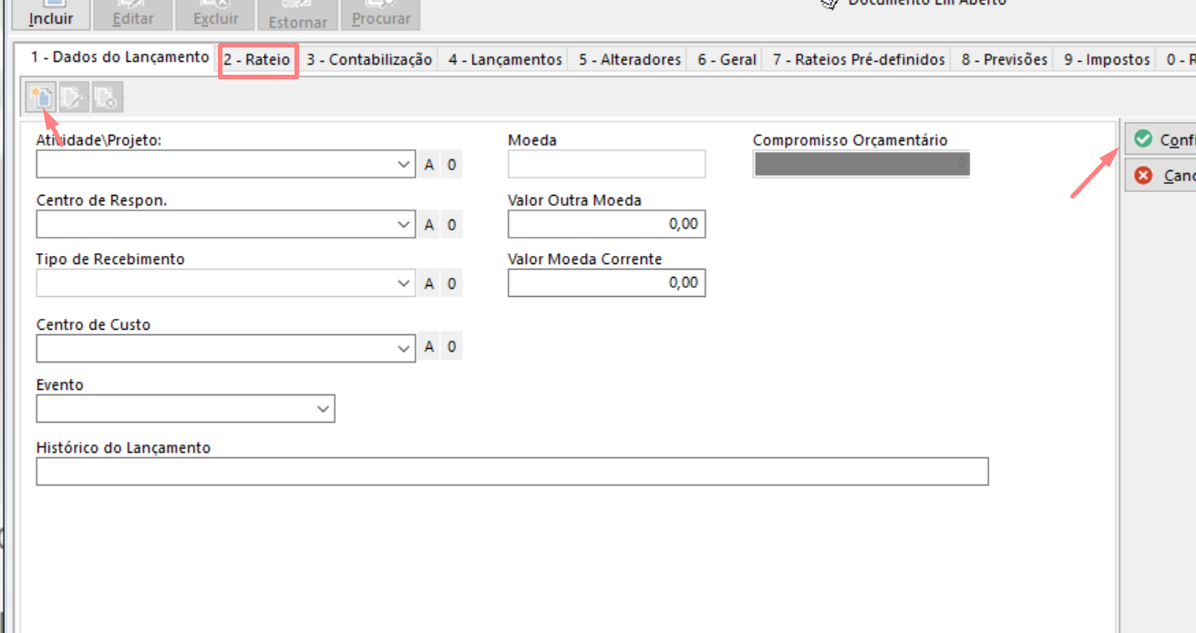Open the 8 - Previsões tab
Viewport: 1196px width, 633px height.
pyautogui.click(x=1005, y=59)
